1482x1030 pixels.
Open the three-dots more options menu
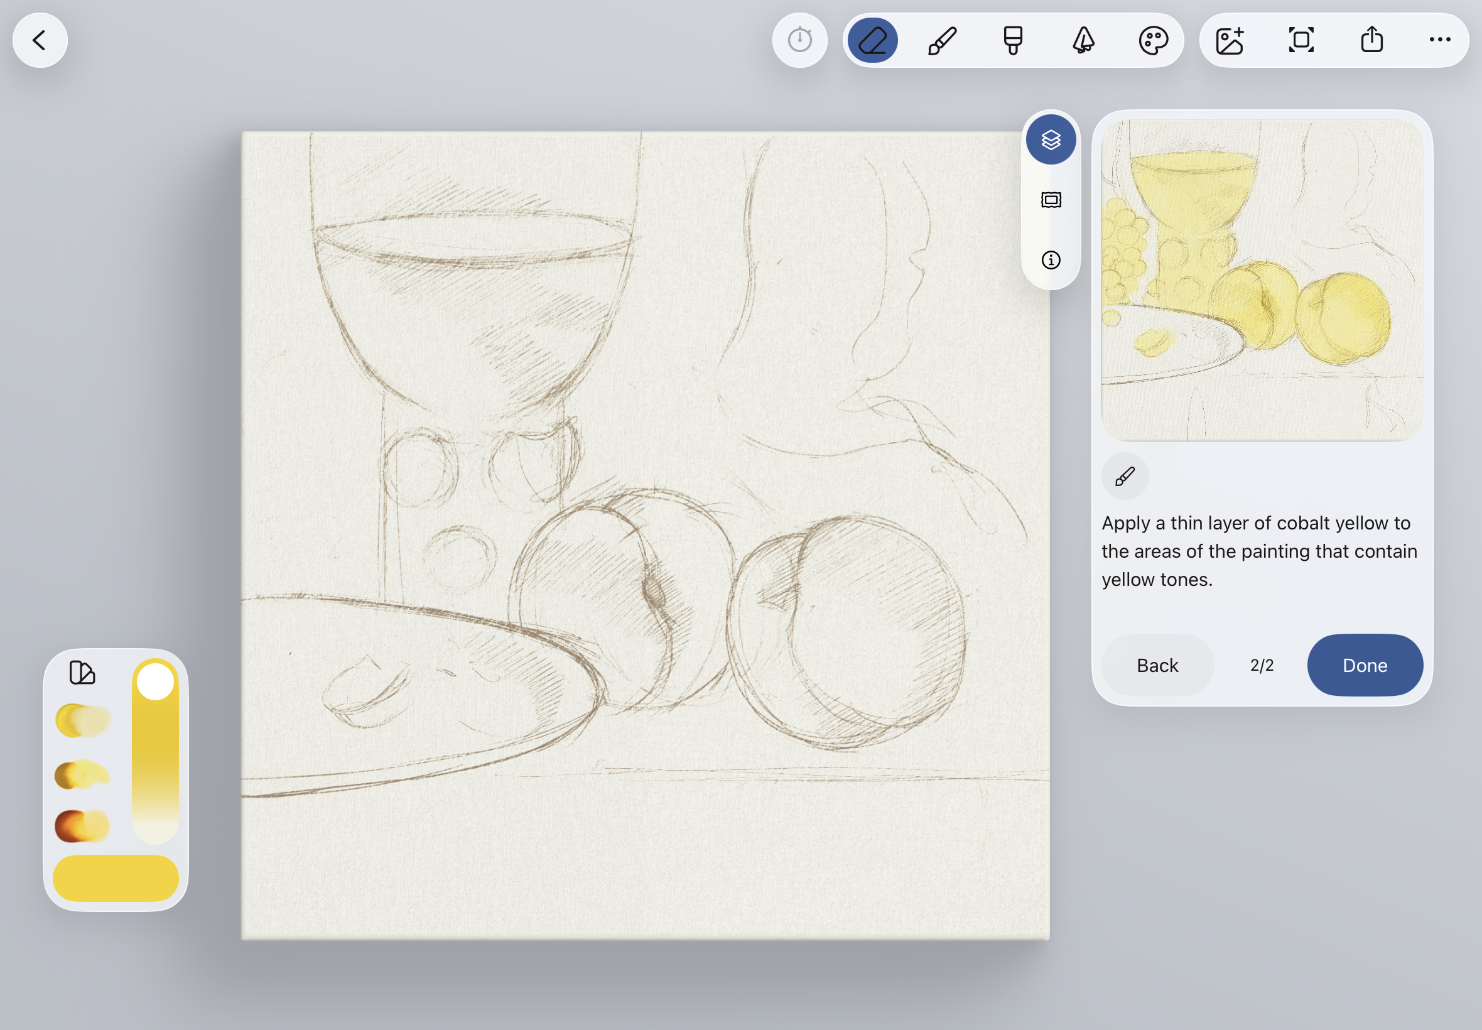[1439, 41]
